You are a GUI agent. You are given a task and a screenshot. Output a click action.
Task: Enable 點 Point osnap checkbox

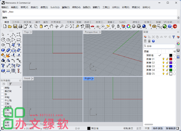click(2, 94)
